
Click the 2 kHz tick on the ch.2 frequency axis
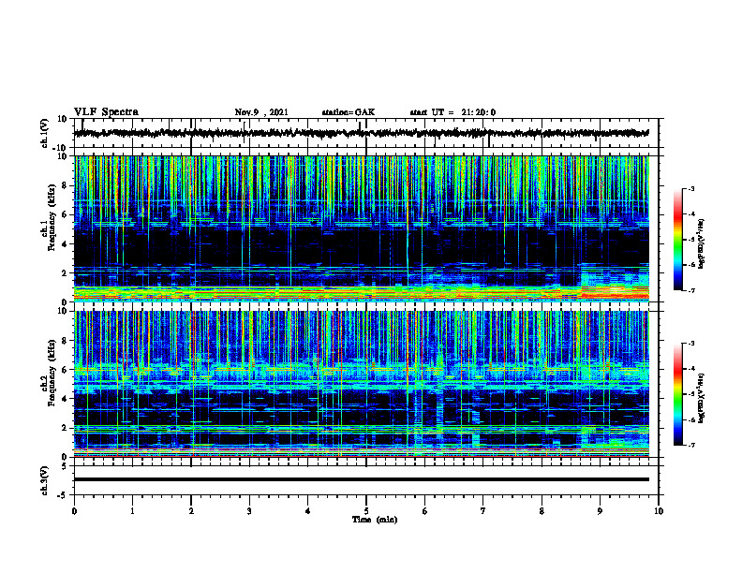[x=65, y=428]
